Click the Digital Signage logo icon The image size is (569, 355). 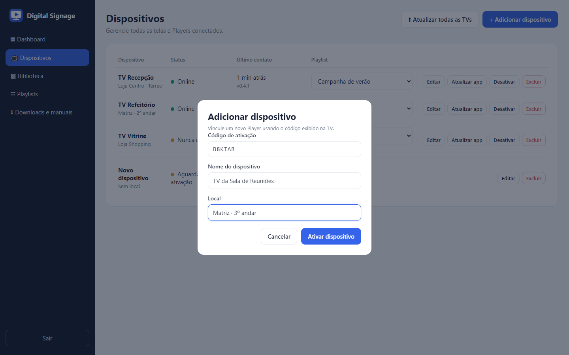(x=16, y=15)
